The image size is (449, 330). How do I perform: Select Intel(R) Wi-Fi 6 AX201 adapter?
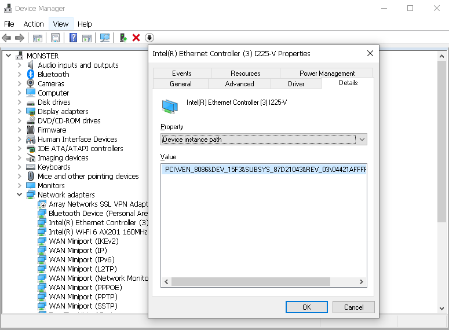[98, 232]
